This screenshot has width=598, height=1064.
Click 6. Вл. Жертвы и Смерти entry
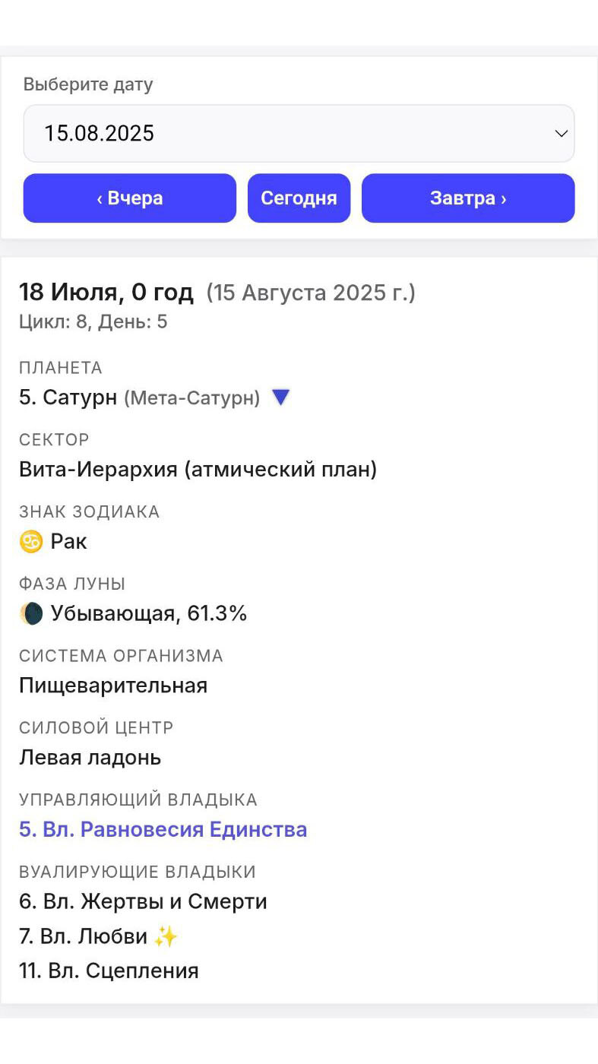click(x=143, y=902)
